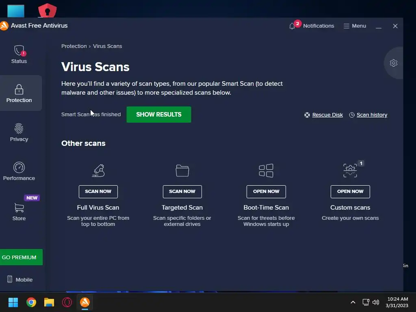Click 'Scan for threats before Windows starts up'
Viewport: 416px width, 312px height.
266,221
